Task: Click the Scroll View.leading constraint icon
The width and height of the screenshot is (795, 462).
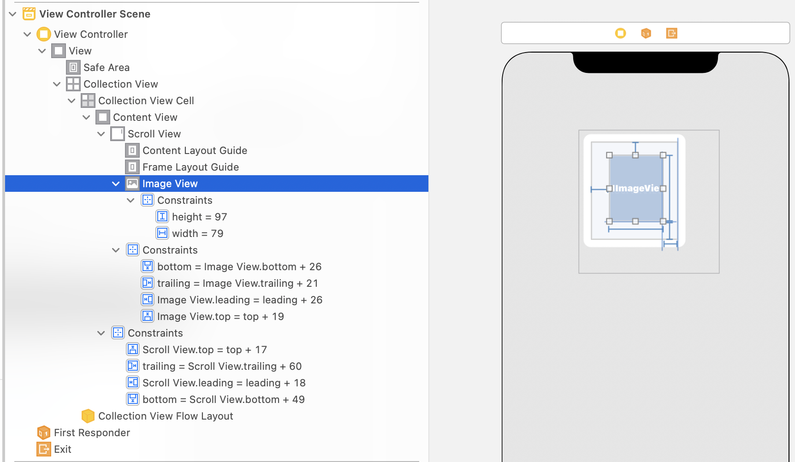Action: (x=133, y=383)
